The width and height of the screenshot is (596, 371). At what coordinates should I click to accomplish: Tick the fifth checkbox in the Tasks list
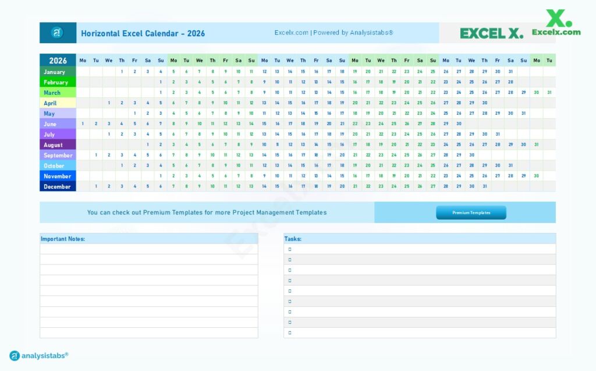click(289, 291)
